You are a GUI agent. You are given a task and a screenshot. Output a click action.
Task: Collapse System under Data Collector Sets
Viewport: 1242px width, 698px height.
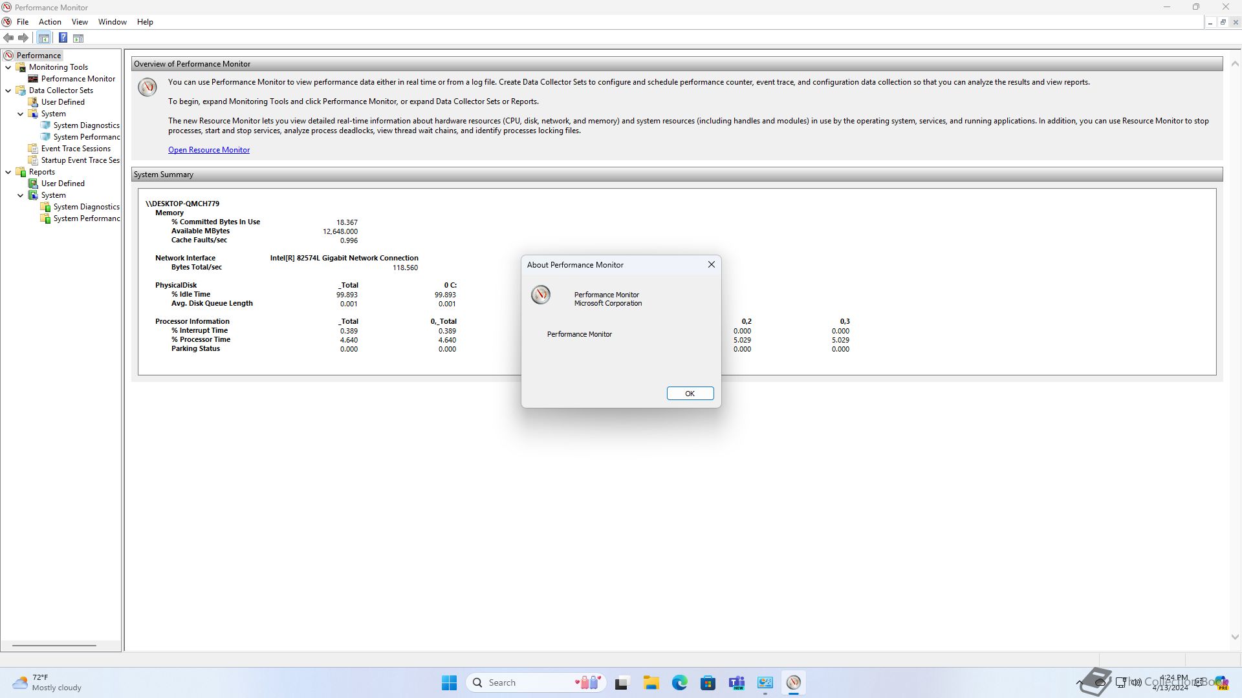tap(21, 114)
